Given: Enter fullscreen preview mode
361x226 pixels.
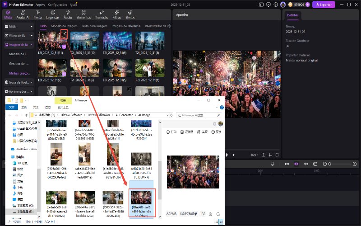Looking at the screenshot, I should point(277,155).
